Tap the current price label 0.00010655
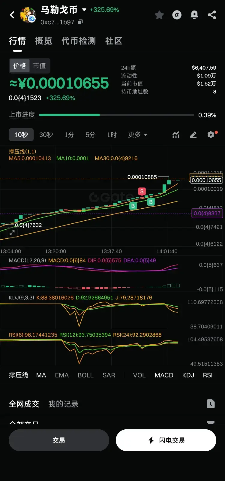The image size is (225, 481). (206, 180)
